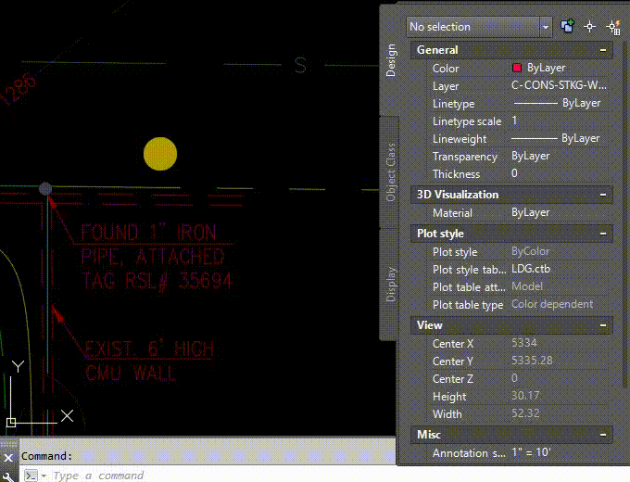630x482 pixels.
Task: Click the Select Objects crosshair icon
Action: coord(590,27)
